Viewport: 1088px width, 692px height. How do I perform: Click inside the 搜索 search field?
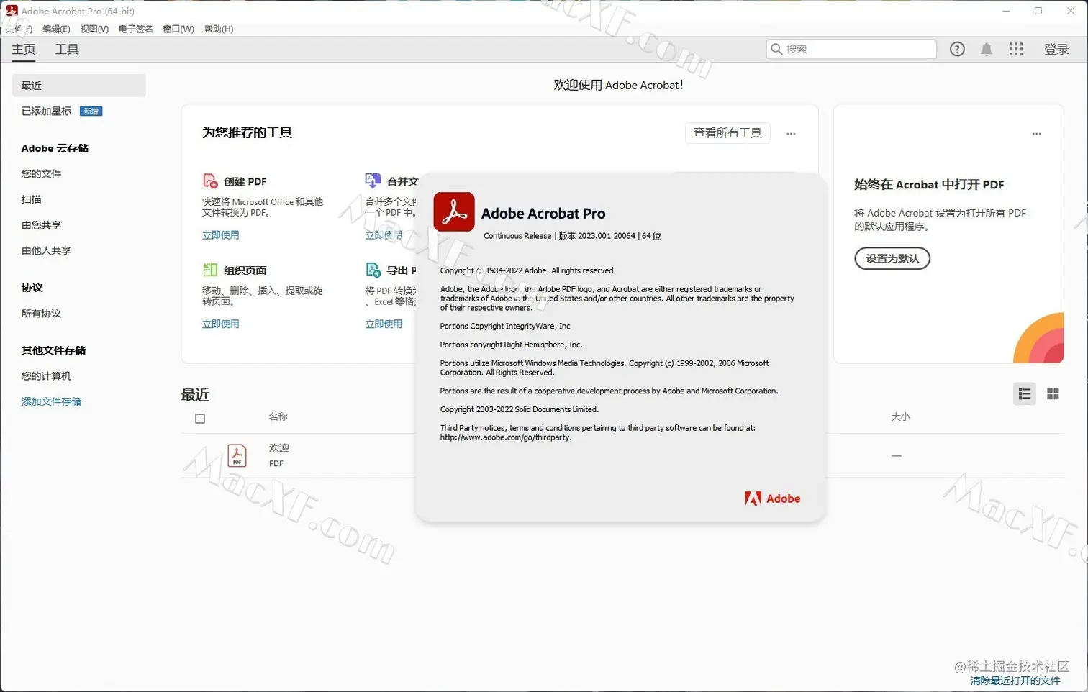851,49
